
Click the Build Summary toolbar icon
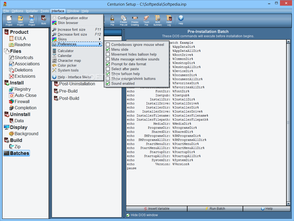(x=158, y=21)
